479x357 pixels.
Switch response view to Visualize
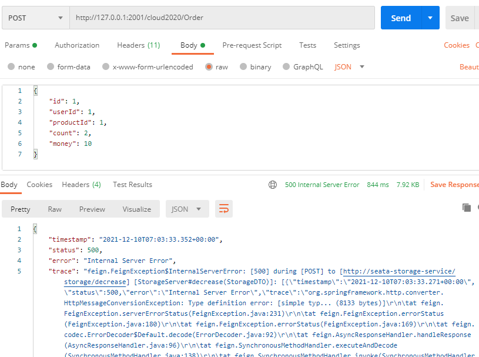[x=136, y=209]
